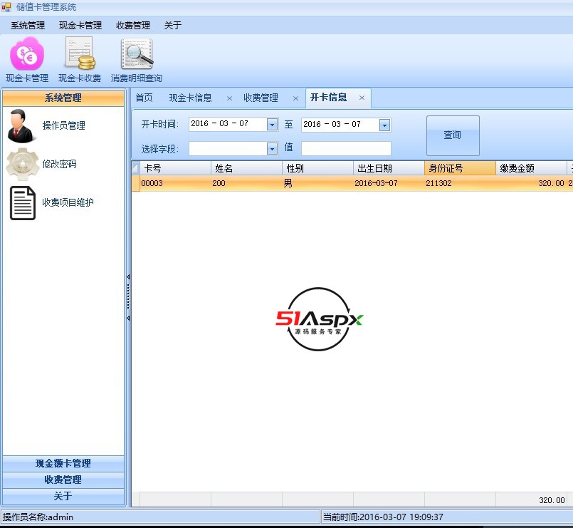This screenshot has width=573, height=528.
Task: Sort by 性别 column header
Action: (318, 168)
